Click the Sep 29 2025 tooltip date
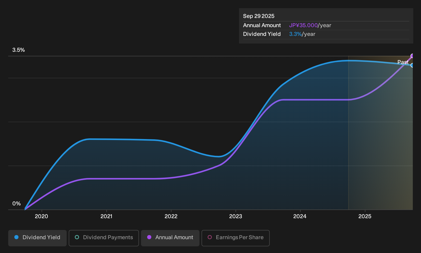Viewport: 421px width, 253px height. click(259, 16)
